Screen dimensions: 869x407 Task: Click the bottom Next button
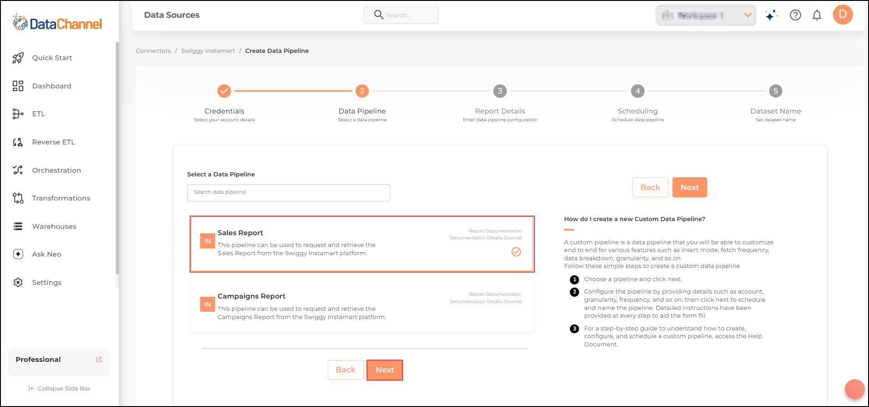[385, 370]
